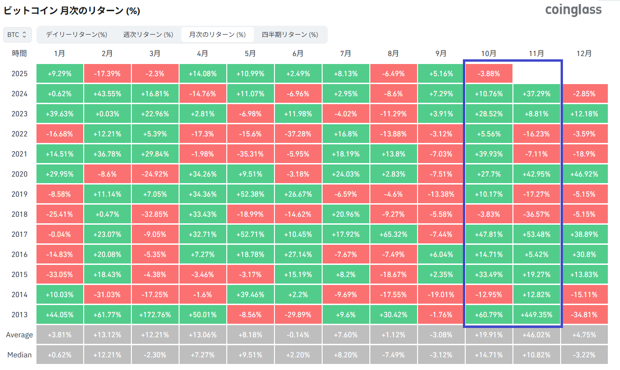
Task: Click the 12月 column header
Action: 584,53
